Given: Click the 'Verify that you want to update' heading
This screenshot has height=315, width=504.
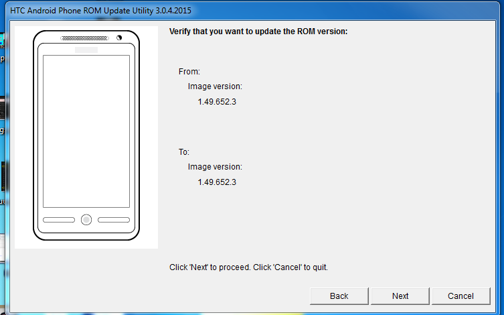Looking at the screenshot, I should (258, 31).
